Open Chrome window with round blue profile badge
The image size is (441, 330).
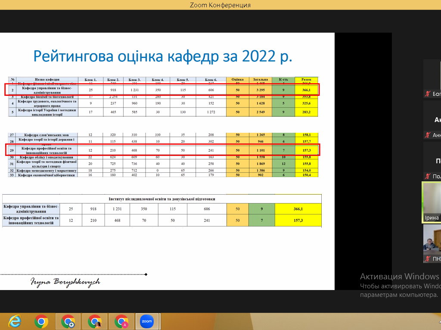pyautogui.click(x=68, y=321)
